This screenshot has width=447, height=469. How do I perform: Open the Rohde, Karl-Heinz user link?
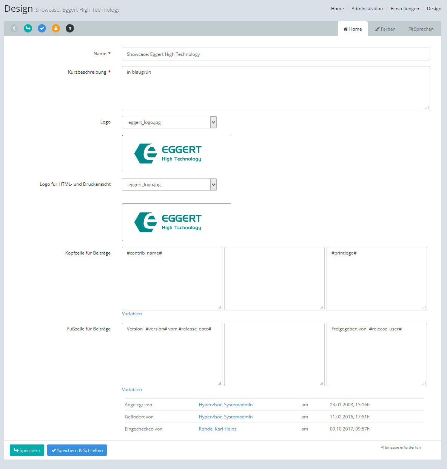pyautogui.click(x=217, y=429)
